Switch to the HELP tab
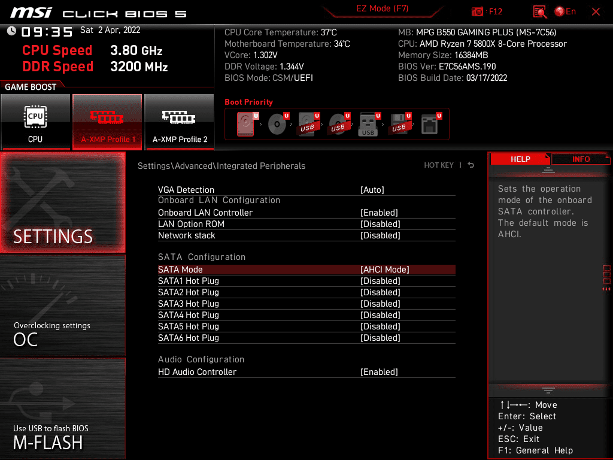 pos(520,159)
